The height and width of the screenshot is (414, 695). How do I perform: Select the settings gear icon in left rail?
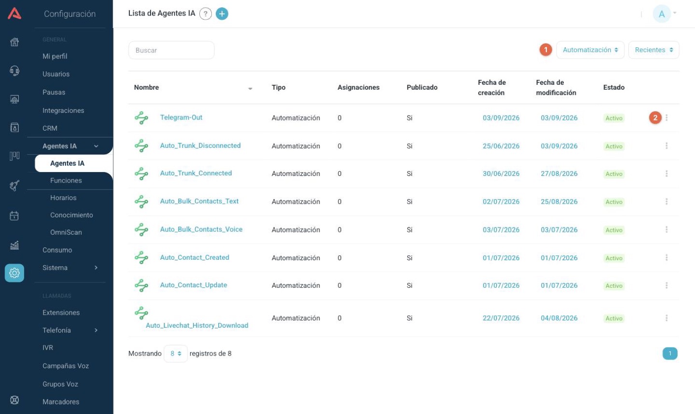tap(14, 273)
